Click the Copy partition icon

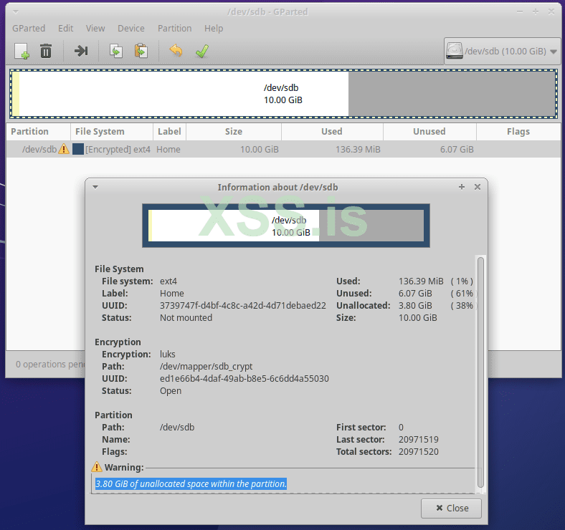(116, 51)
